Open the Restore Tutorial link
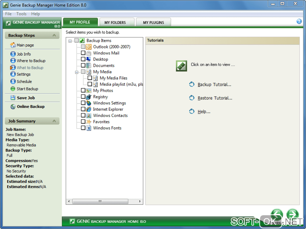 (x=215, y=98)
